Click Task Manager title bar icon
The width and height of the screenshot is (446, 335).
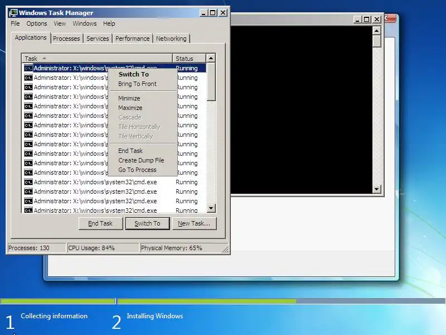pos(13,13)
